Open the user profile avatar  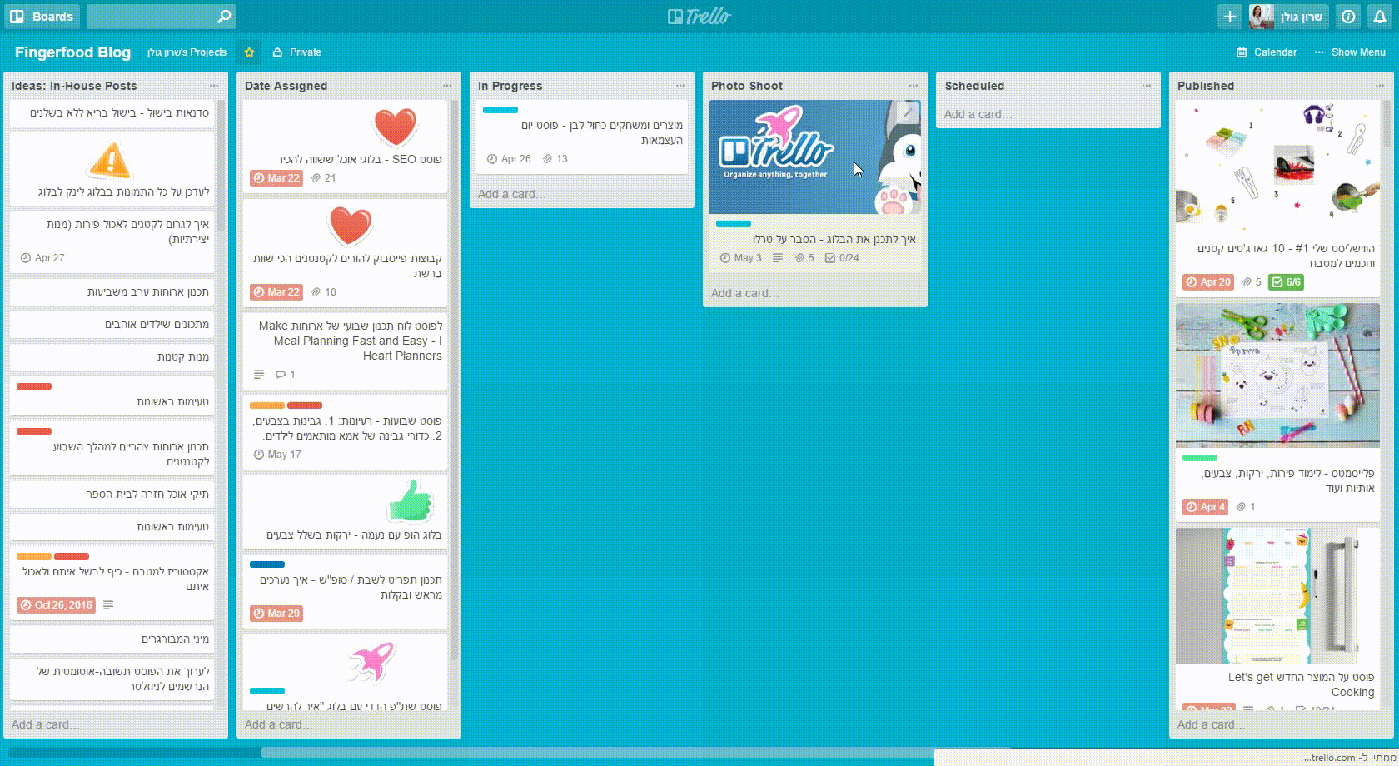coord(1261,17)
